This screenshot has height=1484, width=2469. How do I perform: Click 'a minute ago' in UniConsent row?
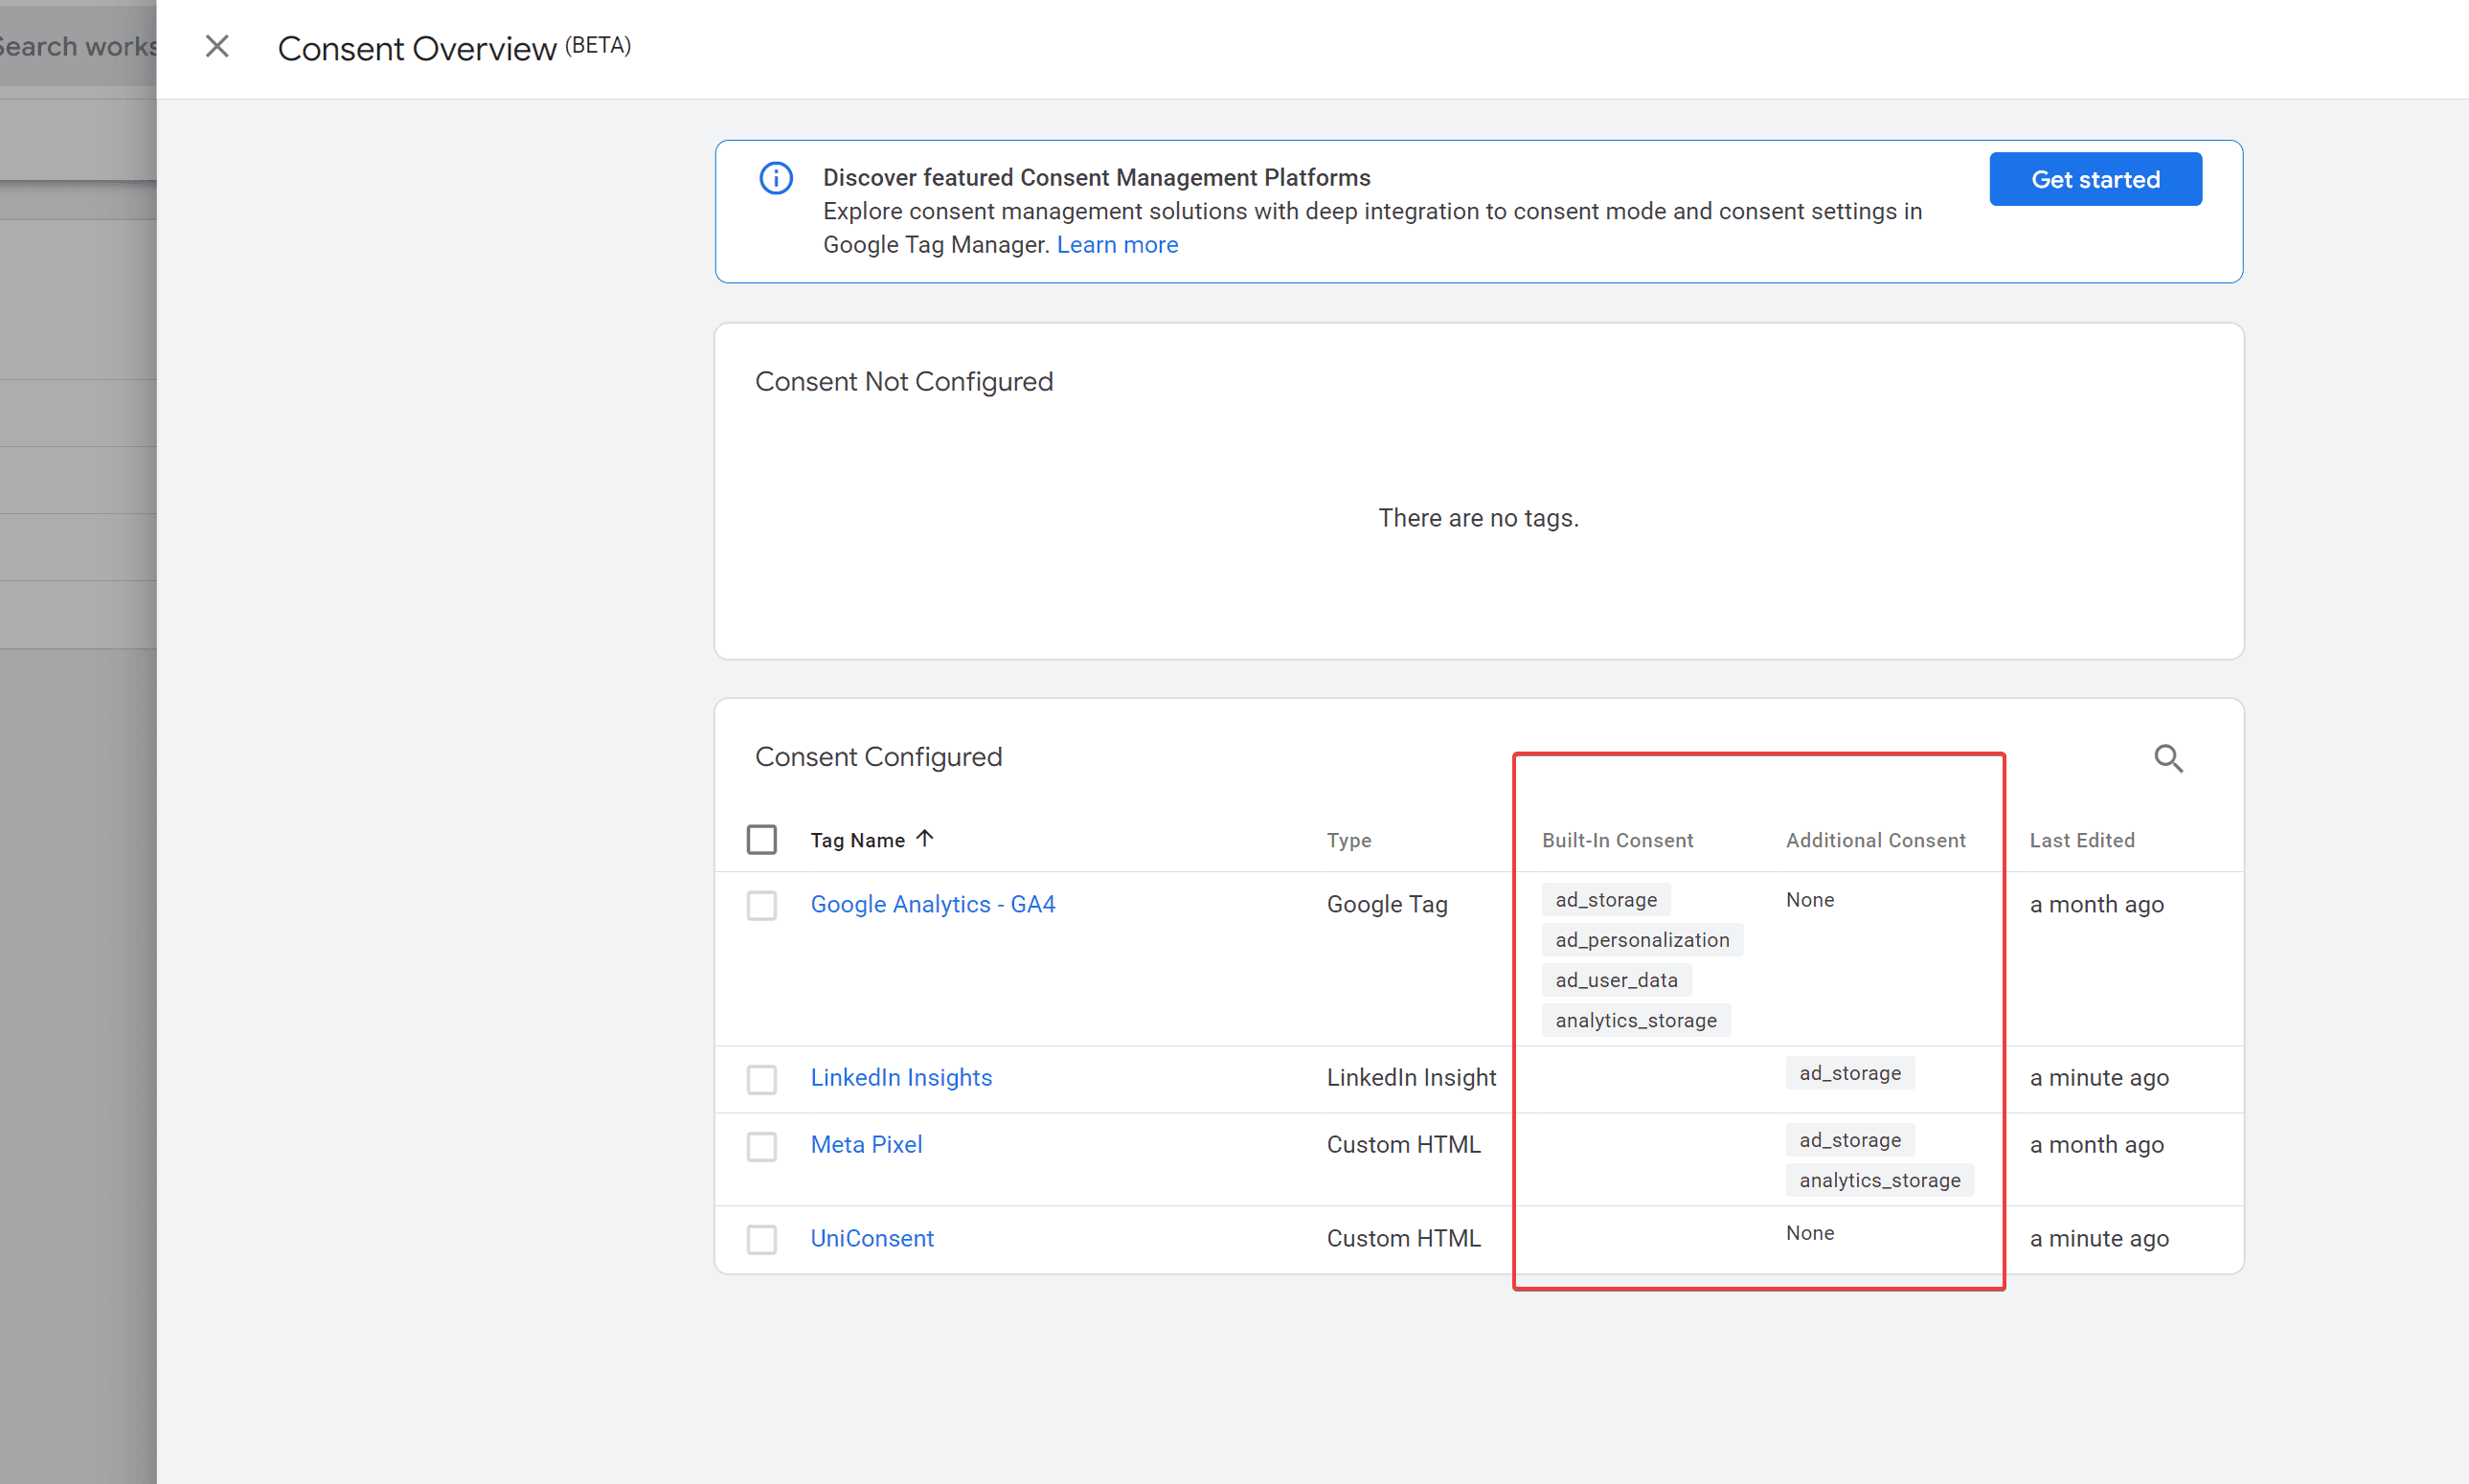tap(2098, 1238)
